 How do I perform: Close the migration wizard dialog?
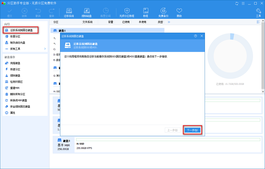(x=202, y=36)
